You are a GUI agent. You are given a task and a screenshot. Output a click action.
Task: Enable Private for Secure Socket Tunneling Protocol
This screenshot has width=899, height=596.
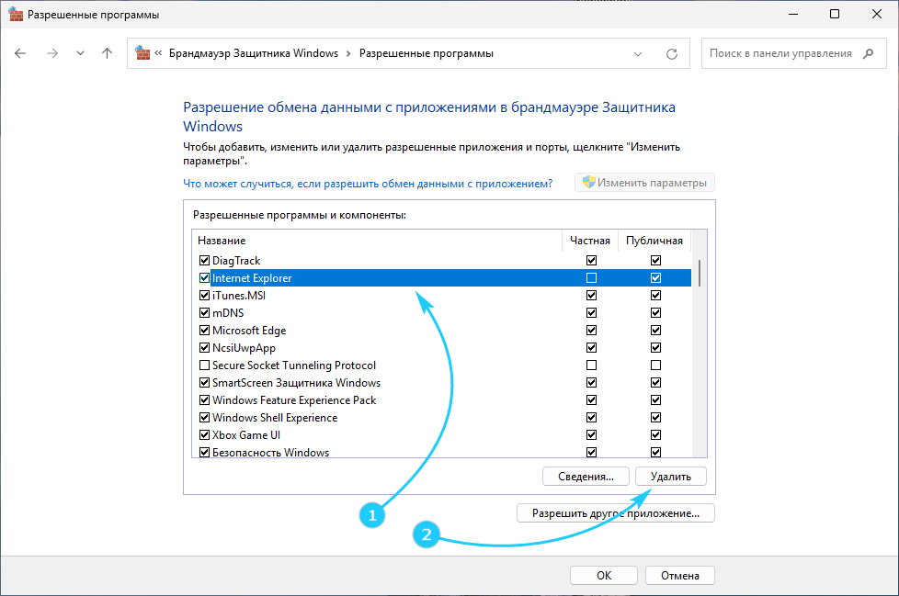[x=591, y=365]
